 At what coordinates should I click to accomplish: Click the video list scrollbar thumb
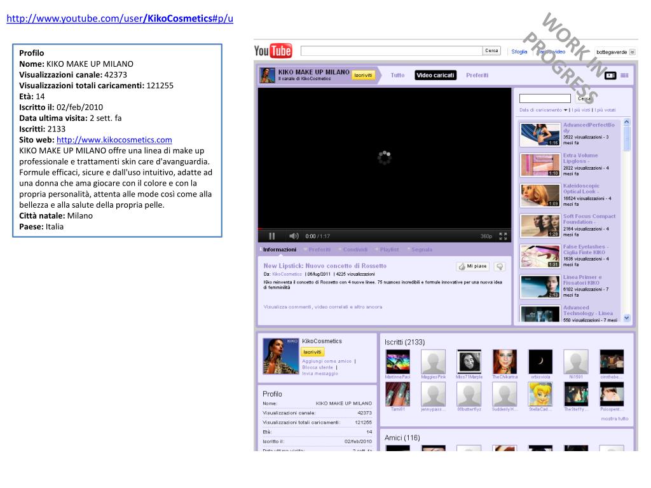click(x=627, y=138)
